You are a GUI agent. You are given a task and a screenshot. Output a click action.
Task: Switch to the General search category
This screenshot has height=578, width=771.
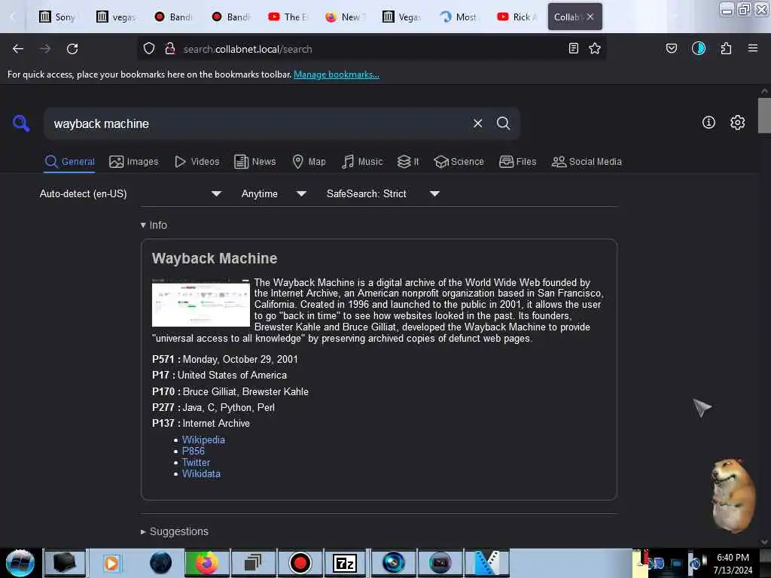click(x=69, y=162)
